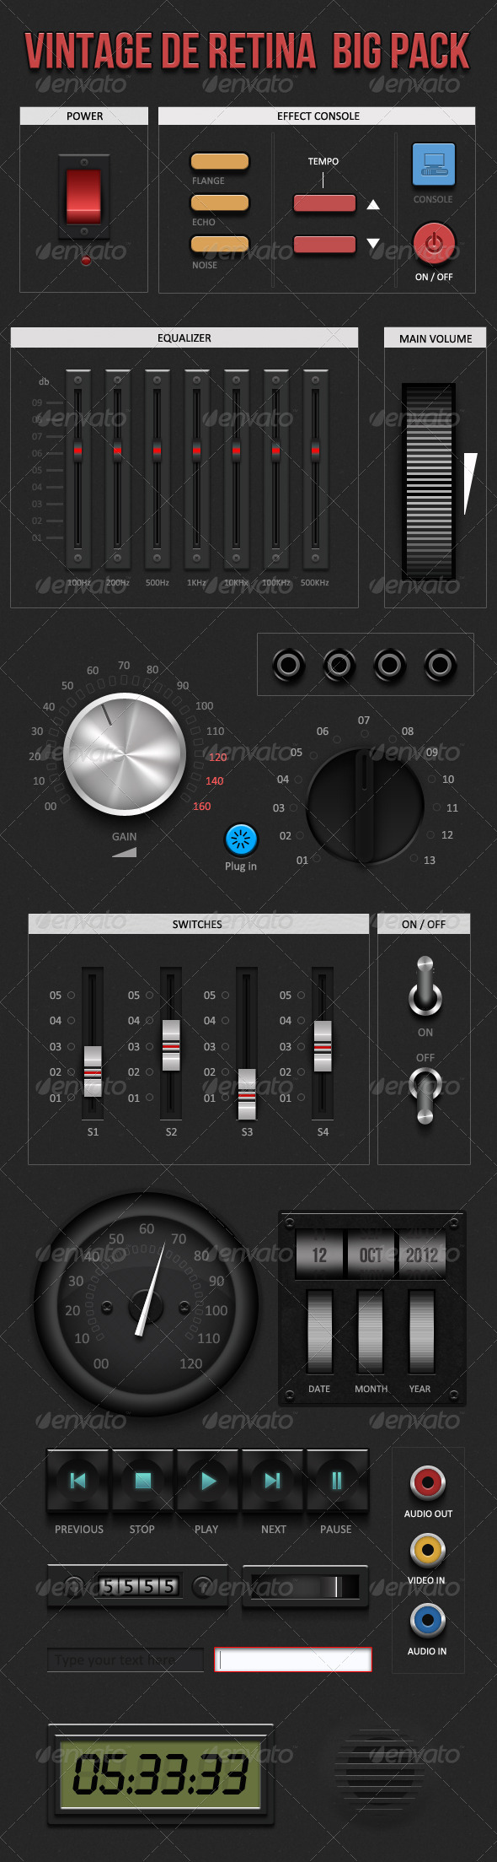Click the 2012 year display
The image size is (497, 1862).
422,1255
